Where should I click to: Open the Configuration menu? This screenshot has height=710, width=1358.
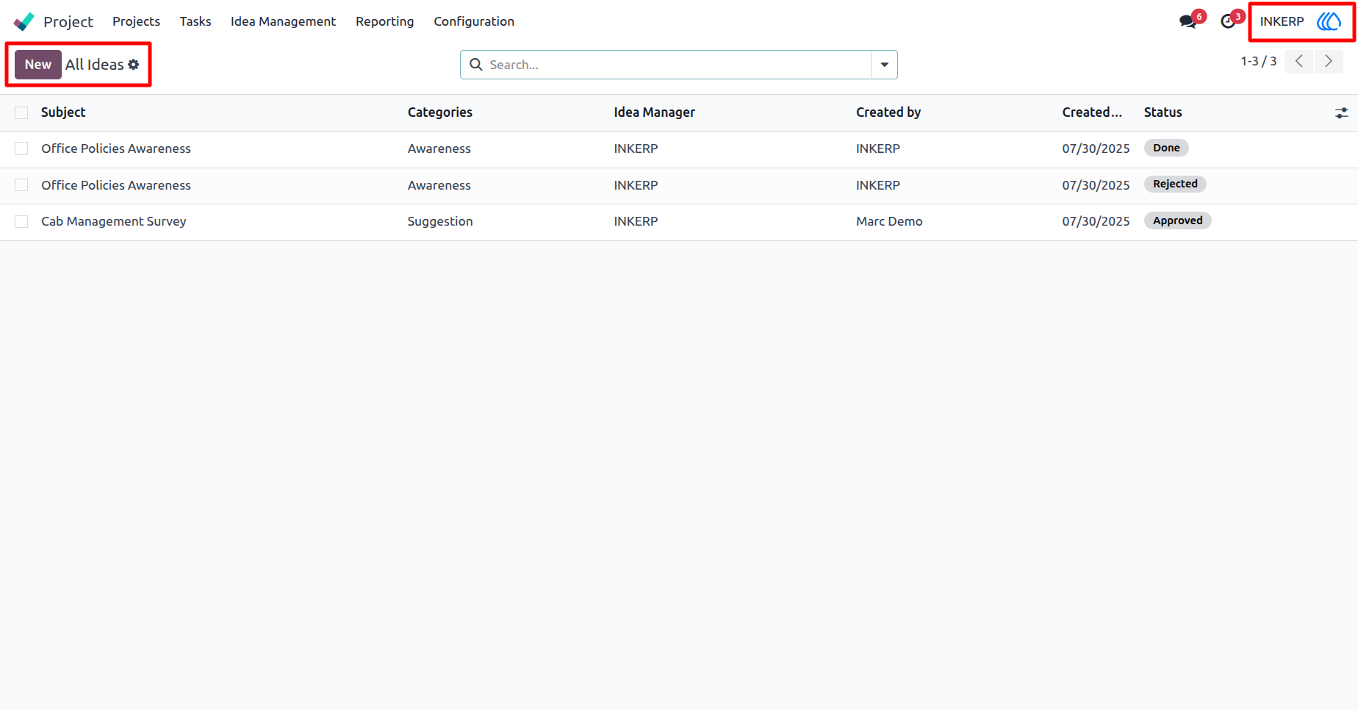[x=474, y=21]
